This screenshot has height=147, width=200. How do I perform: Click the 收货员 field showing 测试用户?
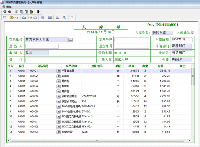coord(182,53)
